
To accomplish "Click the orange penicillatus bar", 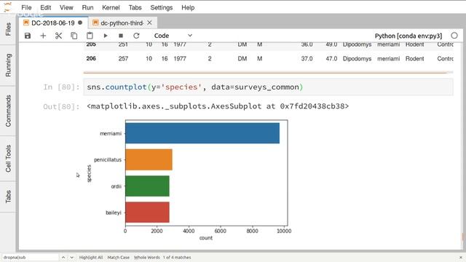I will point(149,159).
